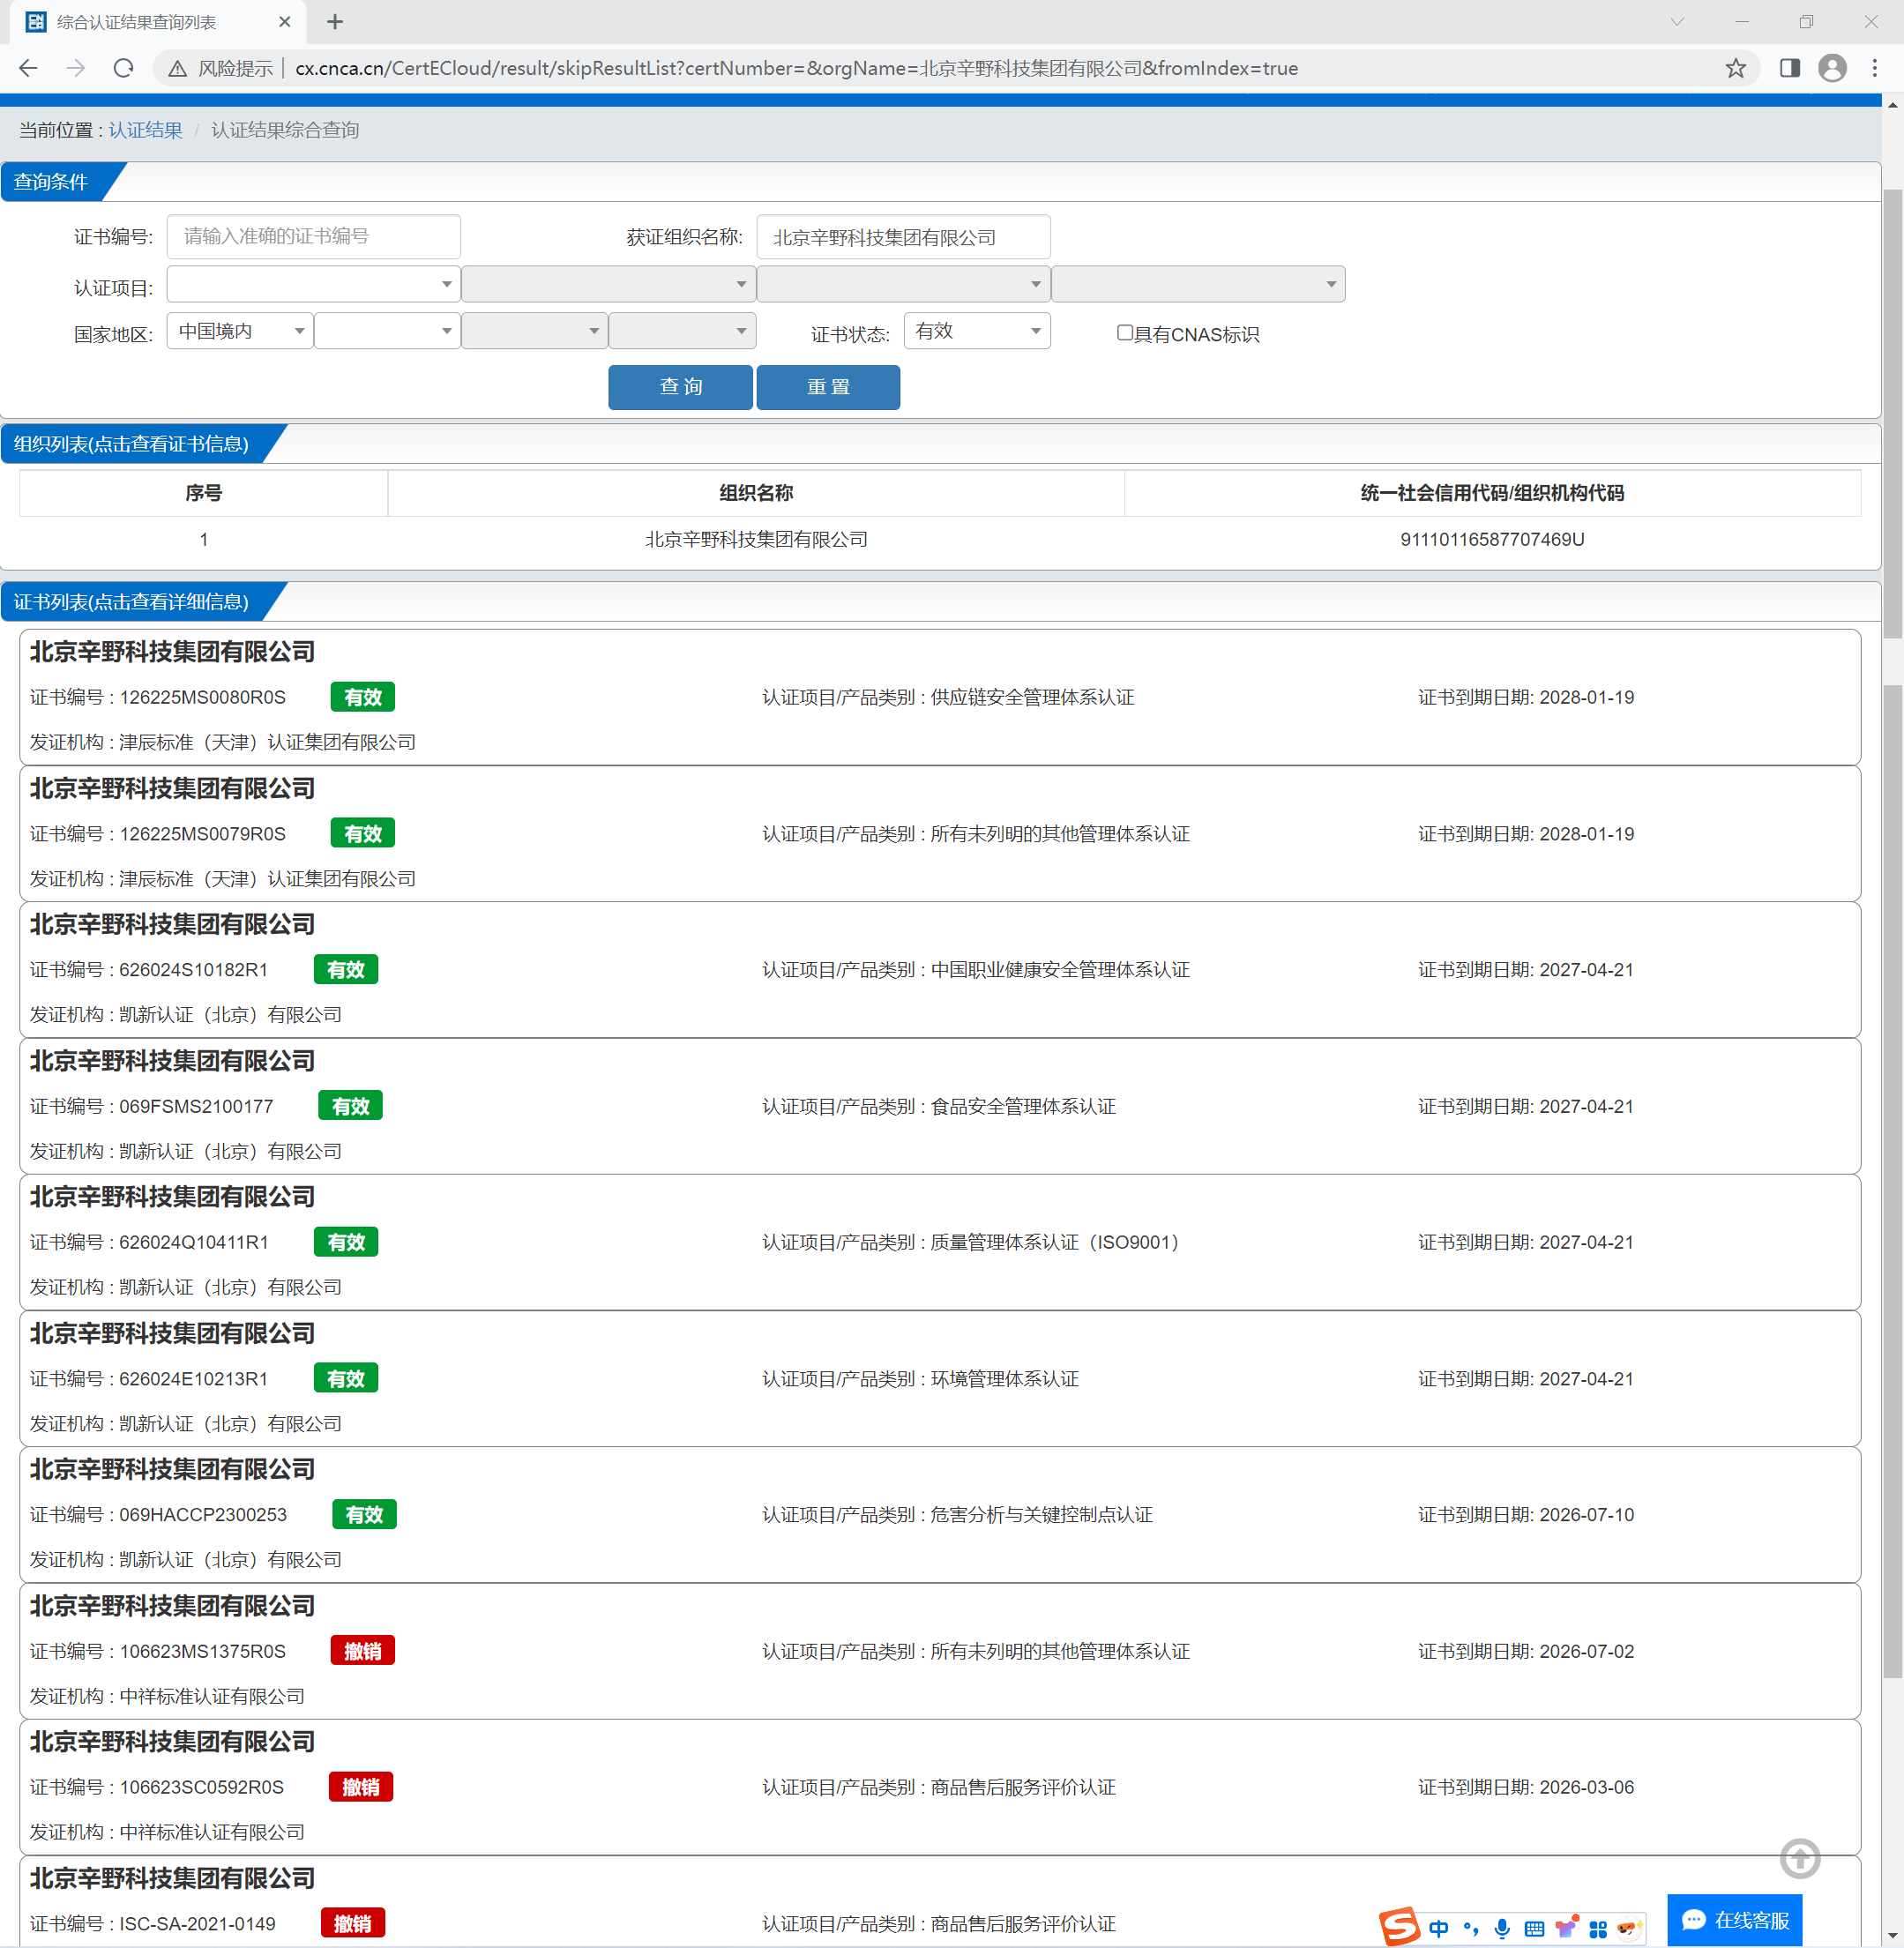This screenshot has width=1904, height=1948.
Task: Open certificate 626024Q10411R1 details
Action: click(x=939, y=1242)
